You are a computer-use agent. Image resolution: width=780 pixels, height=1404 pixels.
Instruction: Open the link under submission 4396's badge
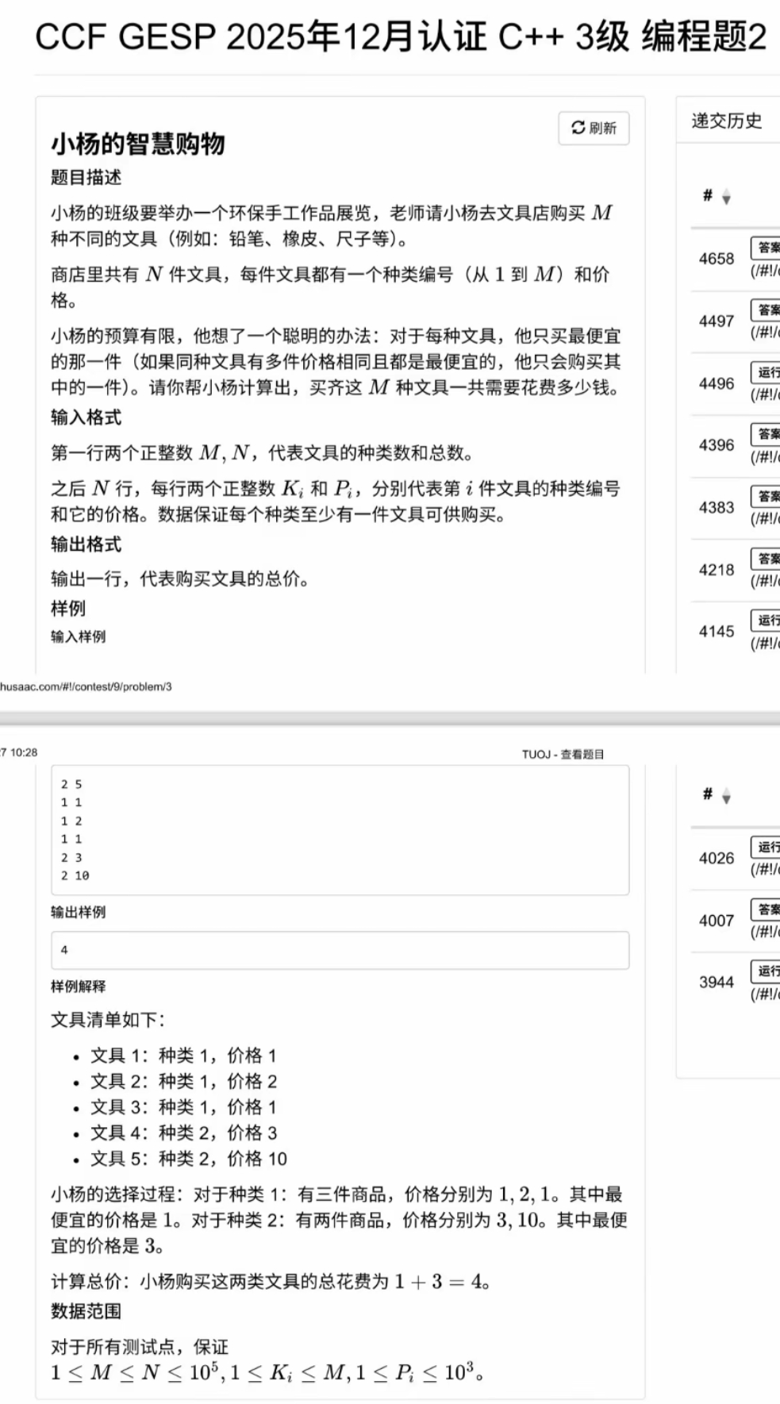coord(766,457)
